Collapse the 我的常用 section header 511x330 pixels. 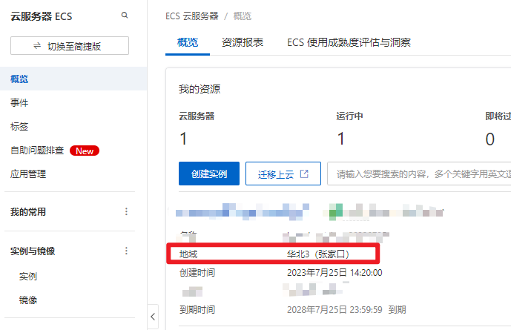pos(28,212)
